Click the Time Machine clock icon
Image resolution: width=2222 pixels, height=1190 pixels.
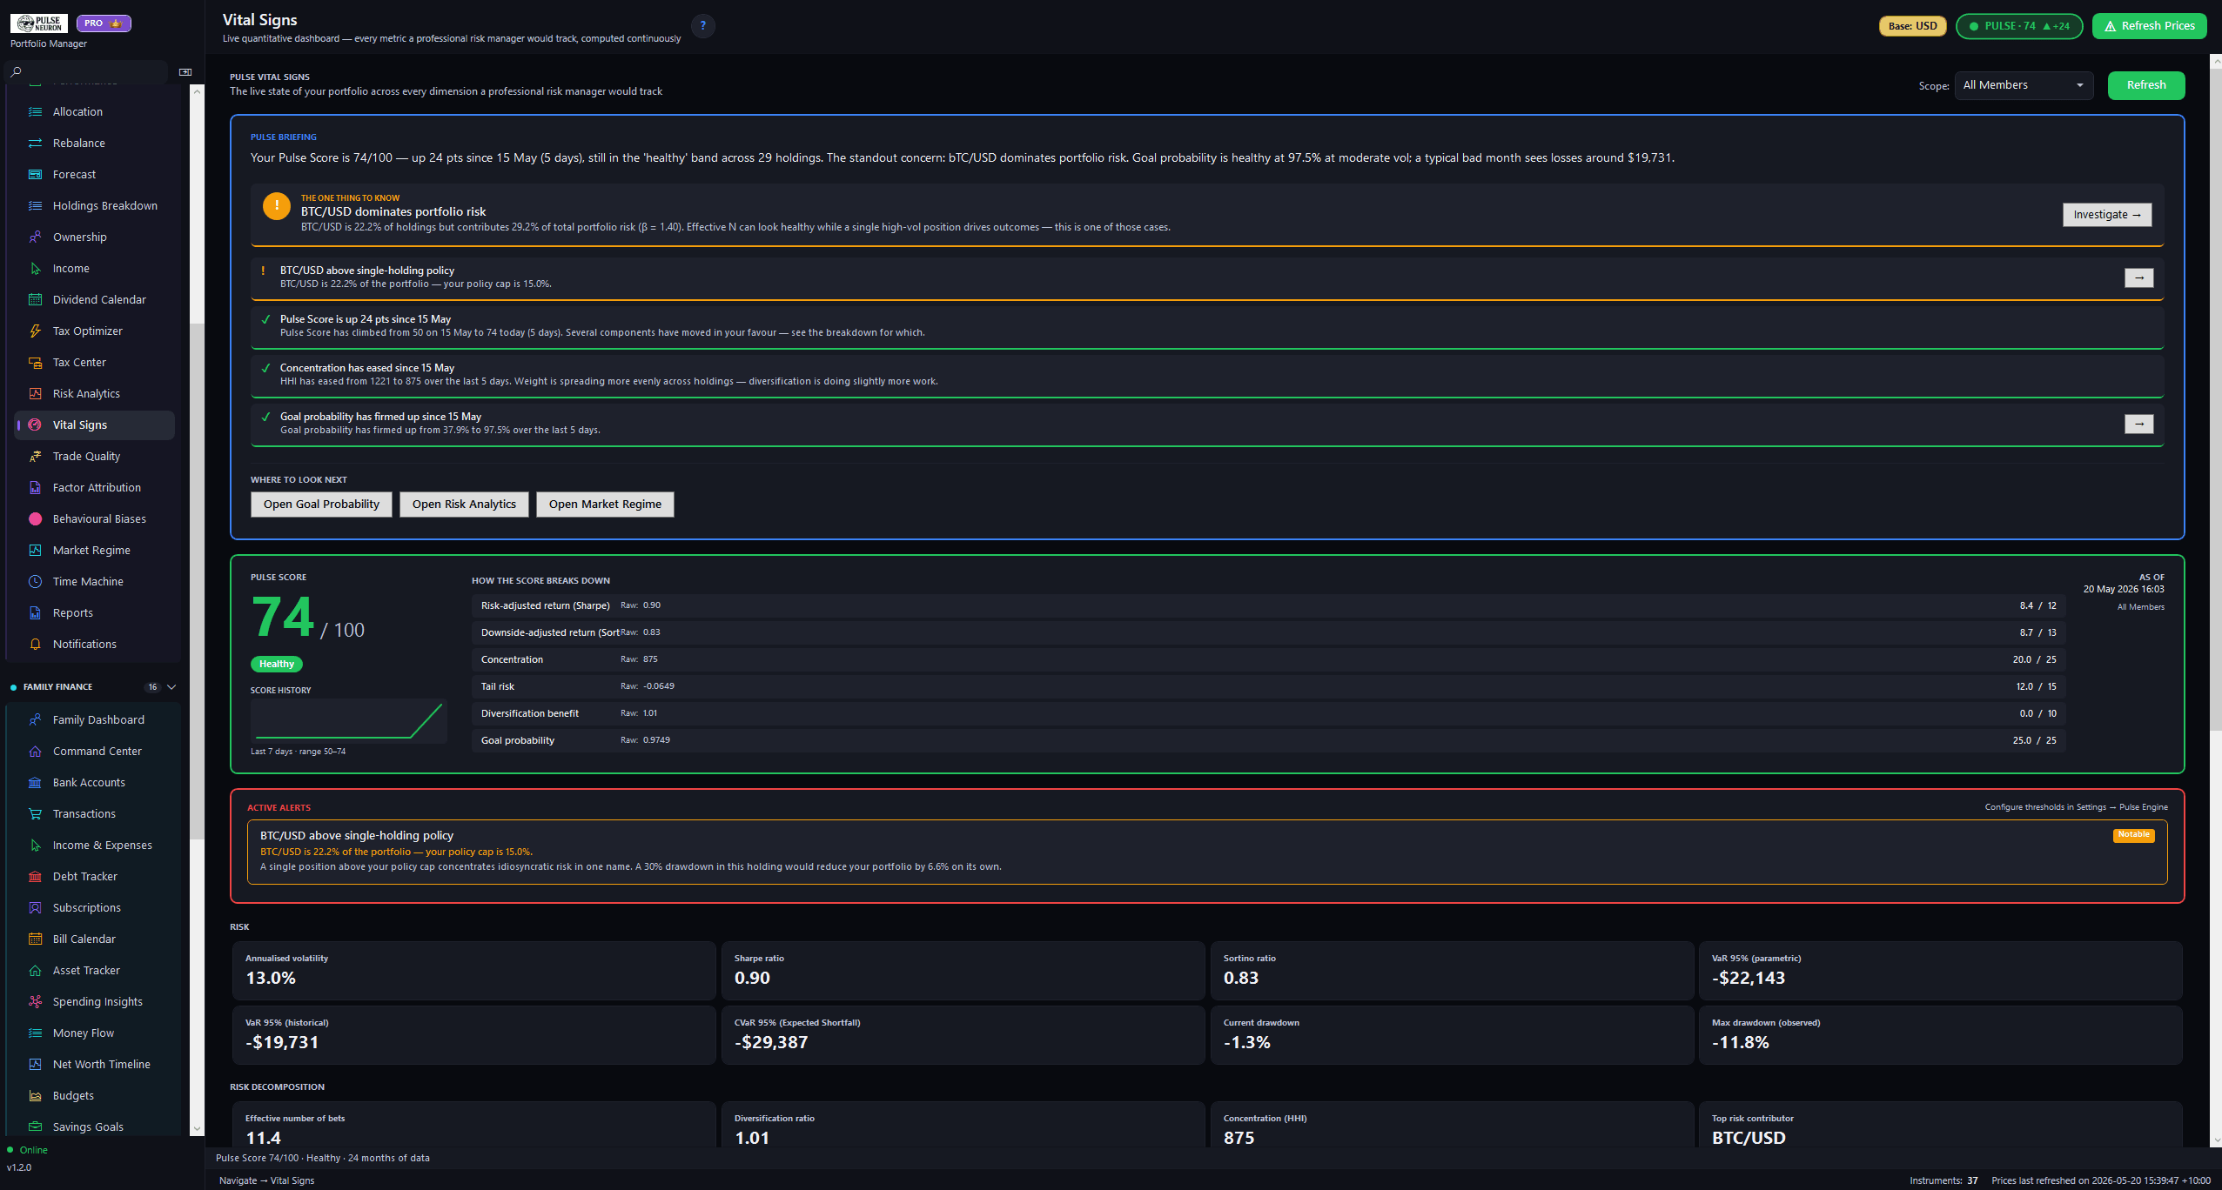36,581
